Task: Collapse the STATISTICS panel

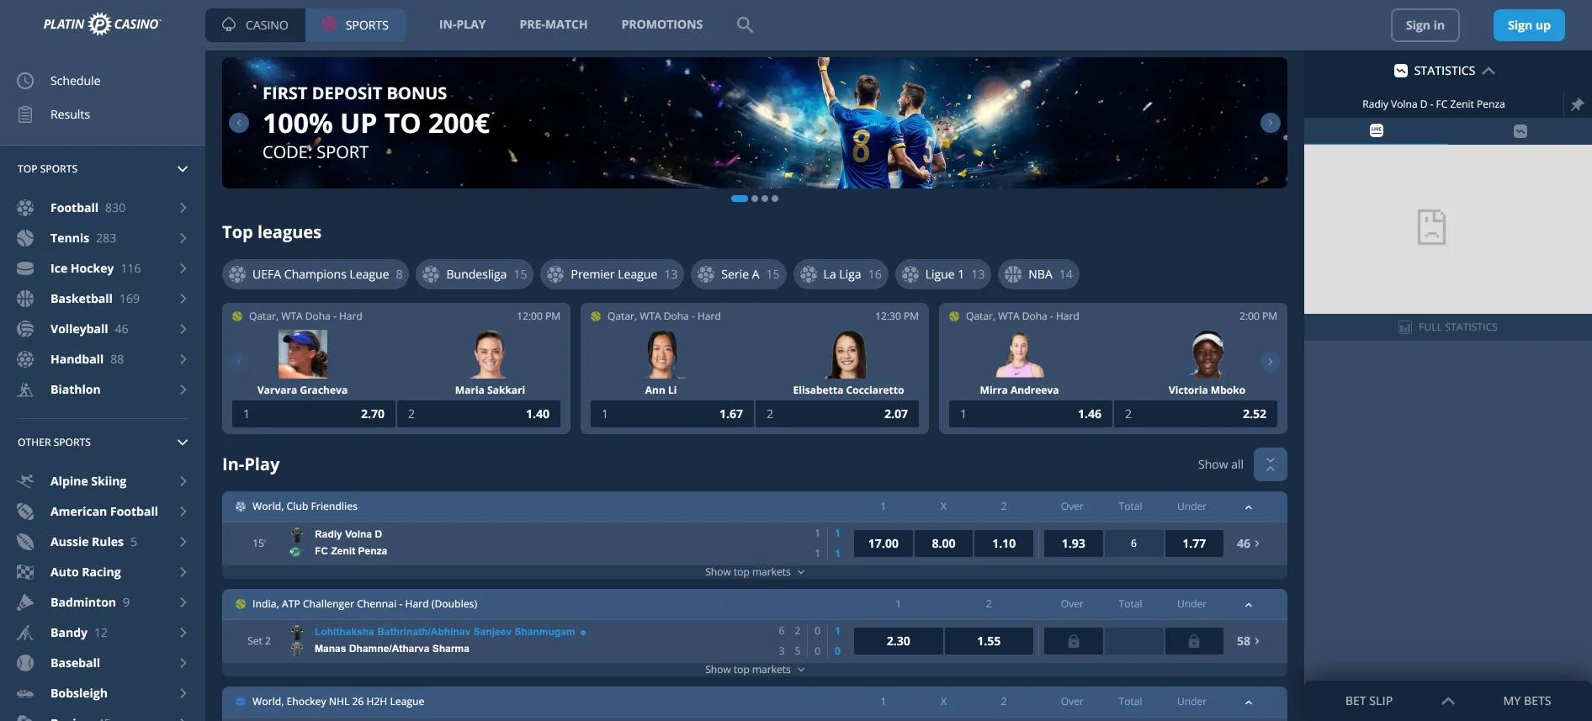Action: point(1489,71)
